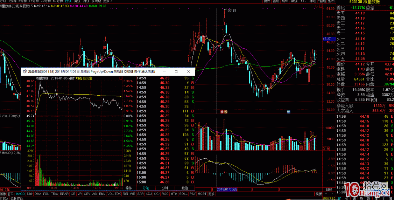Switch popup to 分钟 minute tab

click(165, 188)
